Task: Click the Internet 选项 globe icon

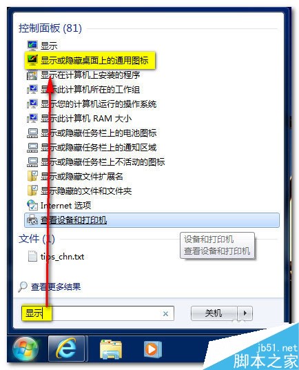Action: pyautogui.click(x=32, y=205)
